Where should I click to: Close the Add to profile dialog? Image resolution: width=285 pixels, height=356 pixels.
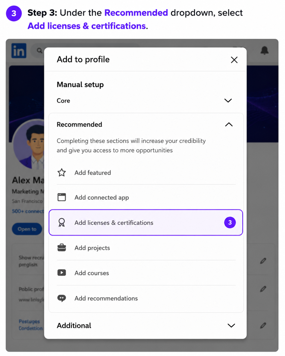pos(234,60)
